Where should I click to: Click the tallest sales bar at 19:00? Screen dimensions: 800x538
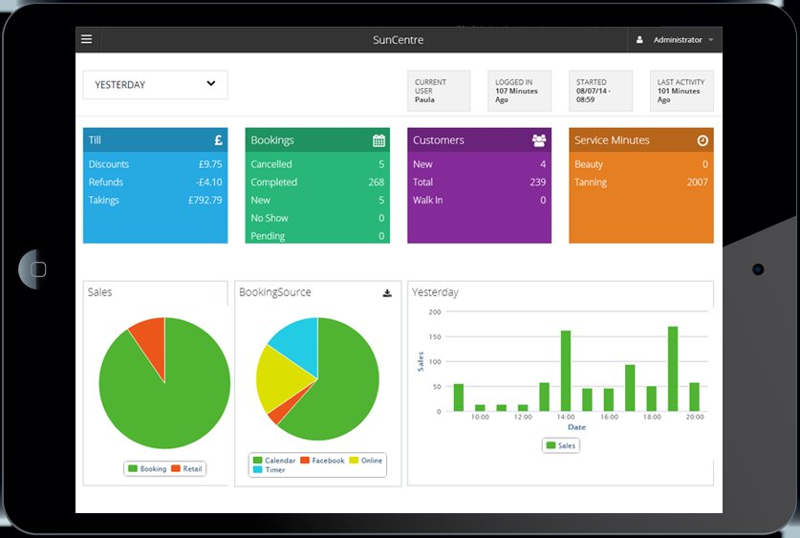[673, 369]
